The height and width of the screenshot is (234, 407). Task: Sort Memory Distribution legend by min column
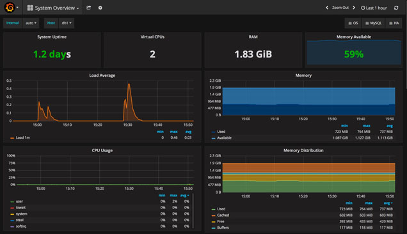[x=349, y=203]
